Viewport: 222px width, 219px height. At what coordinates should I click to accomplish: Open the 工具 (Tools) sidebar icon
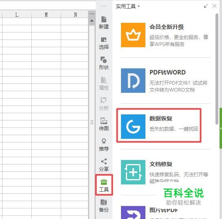pyautogui.click(x=104, y=185)
